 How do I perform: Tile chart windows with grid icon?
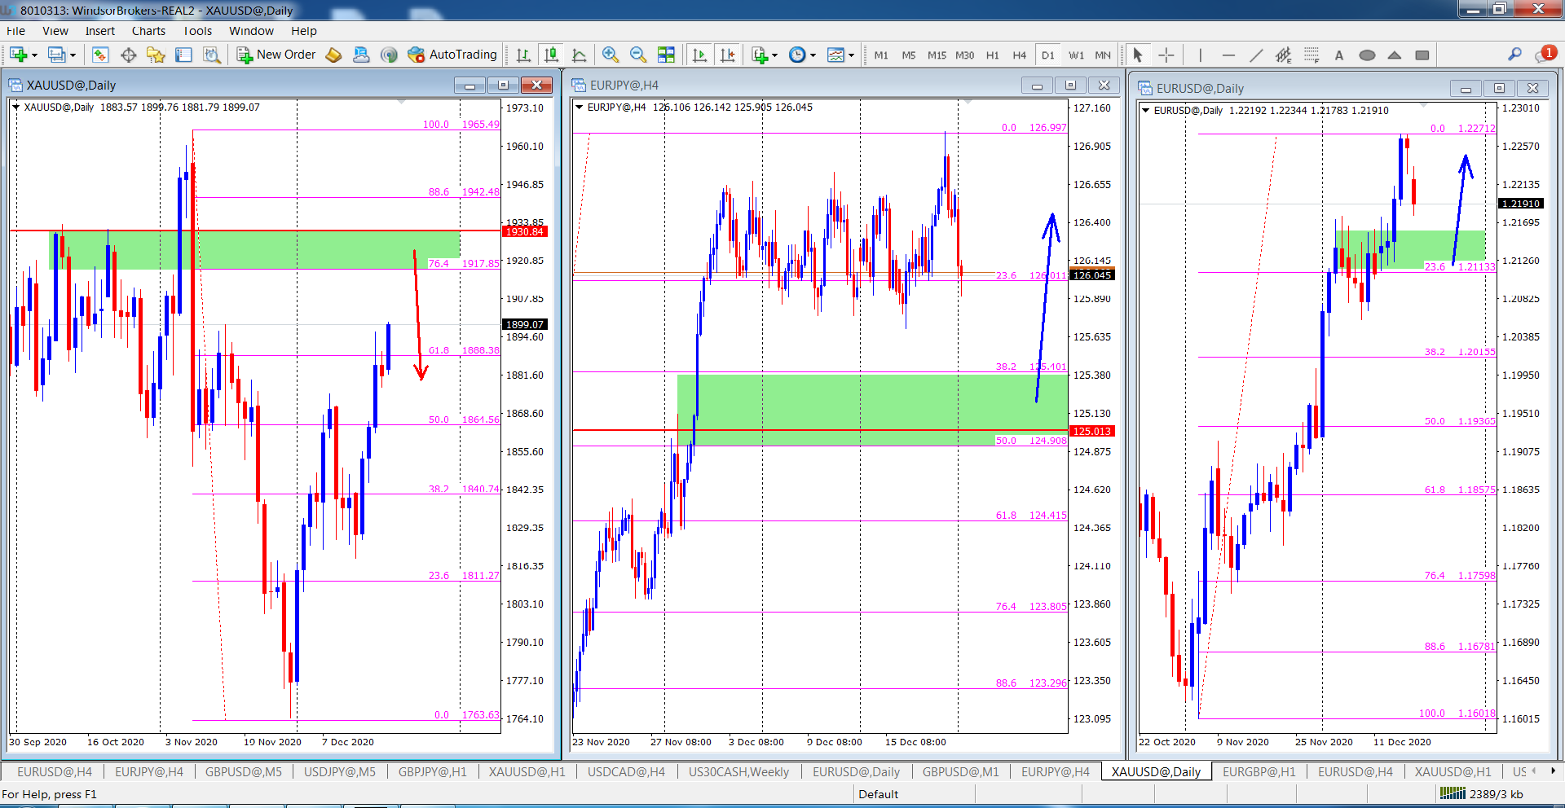coord(666,55)
